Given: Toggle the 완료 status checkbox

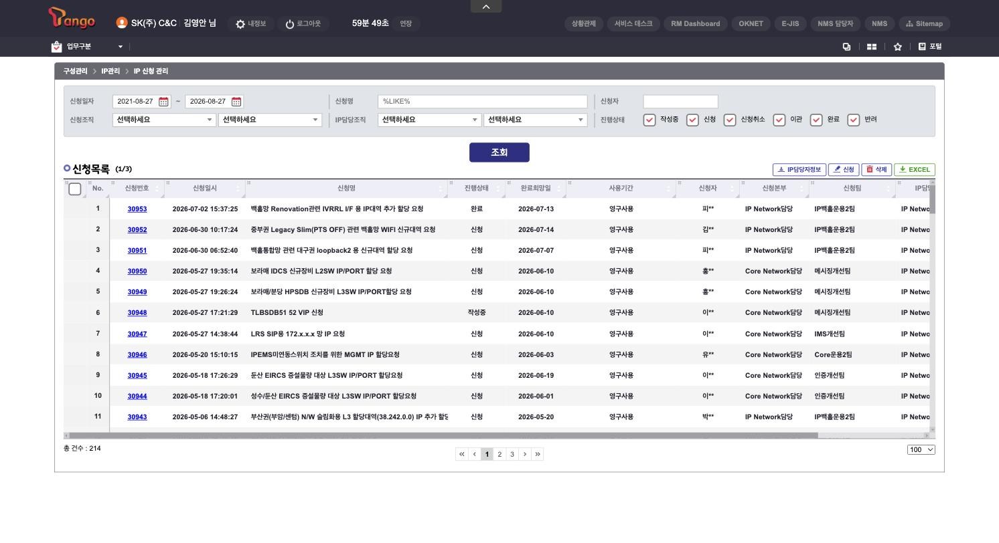Looking at the screenshot, I should [x=816, y=120].
